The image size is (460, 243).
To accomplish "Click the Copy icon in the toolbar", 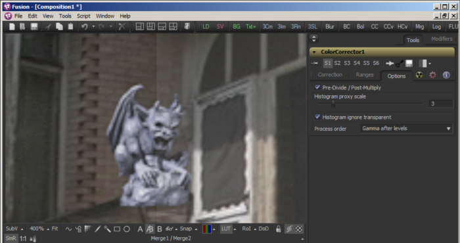I will [60, 27].
